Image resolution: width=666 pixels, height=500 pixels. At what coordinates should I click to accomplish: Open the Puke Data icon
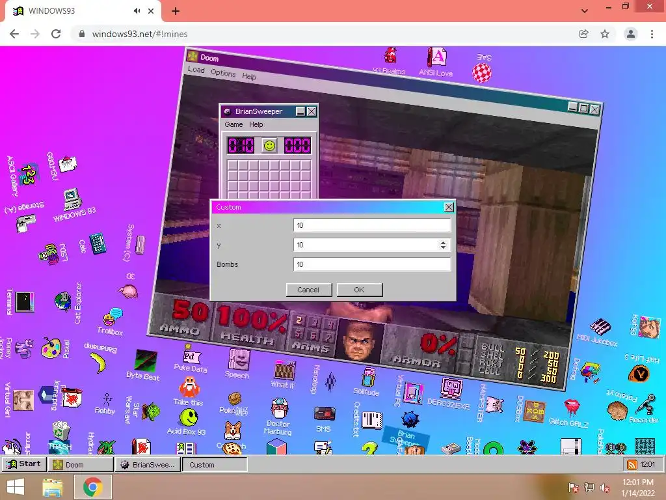click(x=191, y=357)
